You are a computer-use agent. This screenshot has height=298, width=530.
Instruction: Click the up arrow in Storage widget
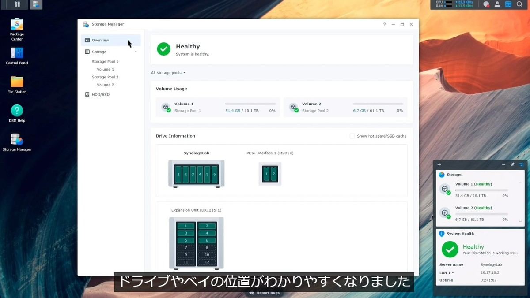tap(520, 182)
